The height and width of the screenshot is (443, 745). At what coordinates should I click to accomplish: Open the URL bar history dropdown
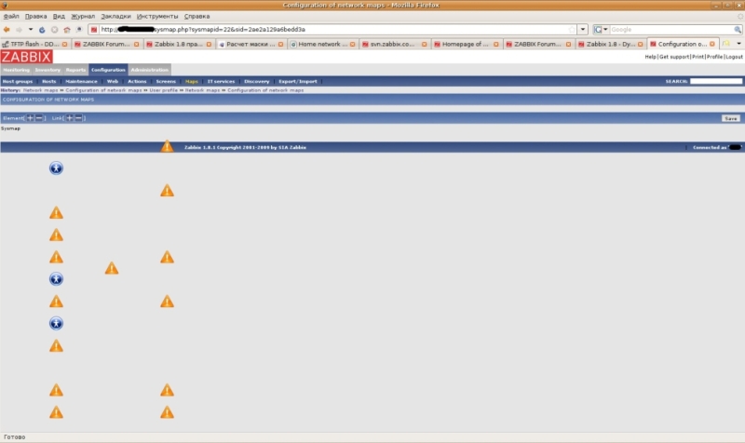coord(583,30)
